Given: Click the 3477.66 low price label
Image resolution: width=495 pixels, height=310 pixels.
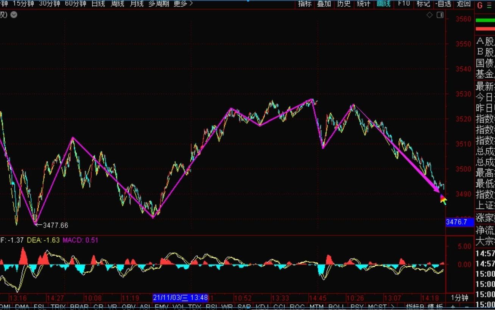Looking at the screenshot, I should (x=55, y=225).
